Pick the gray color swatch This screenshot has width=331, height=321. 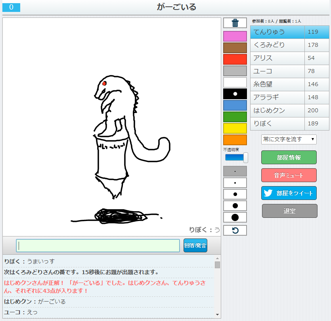pyautogui.click(x=235, y=71)
